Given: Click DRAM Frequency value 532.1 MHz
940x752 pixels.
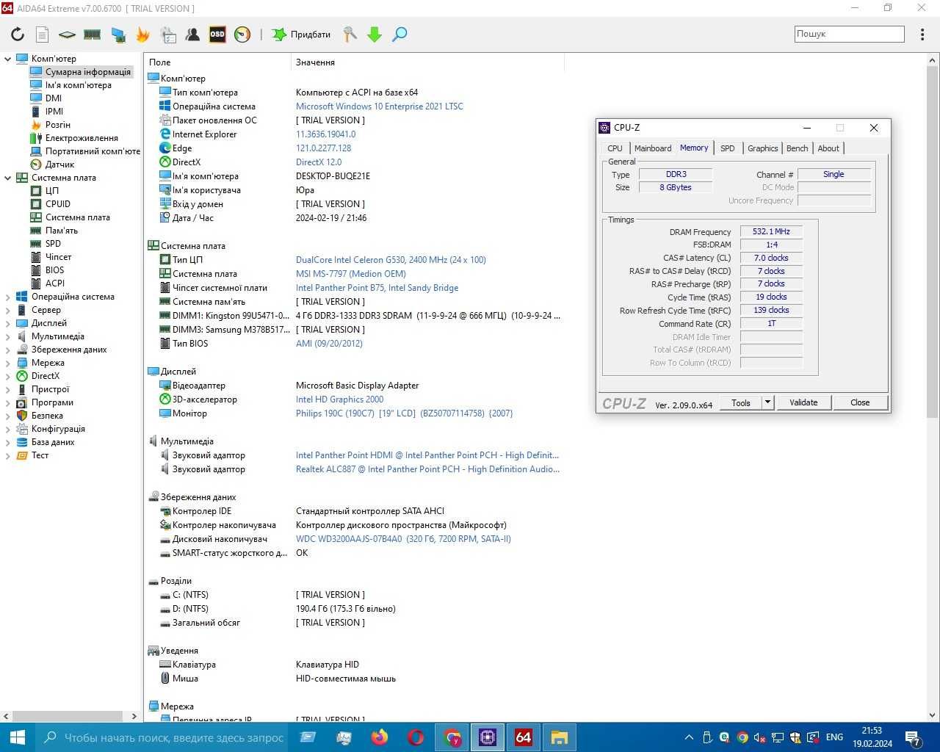Looking at the screenshot, I should point(771,231).
